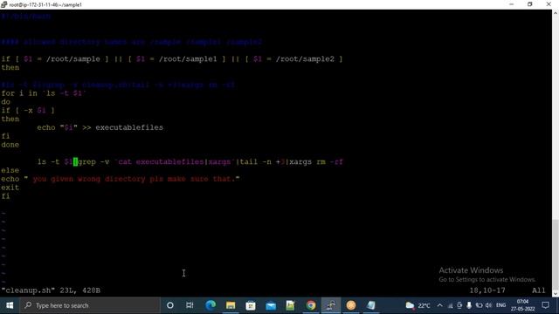Show hidden system tray icons
This screenshot has height=314, width=559.
pos(439,305)
